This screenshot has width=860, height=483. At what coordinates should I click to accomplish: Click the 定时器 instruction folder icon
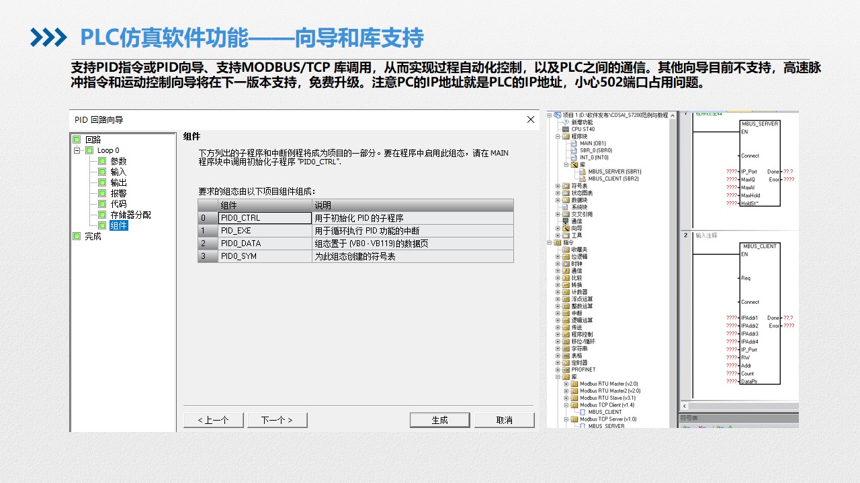coord(566,363)
